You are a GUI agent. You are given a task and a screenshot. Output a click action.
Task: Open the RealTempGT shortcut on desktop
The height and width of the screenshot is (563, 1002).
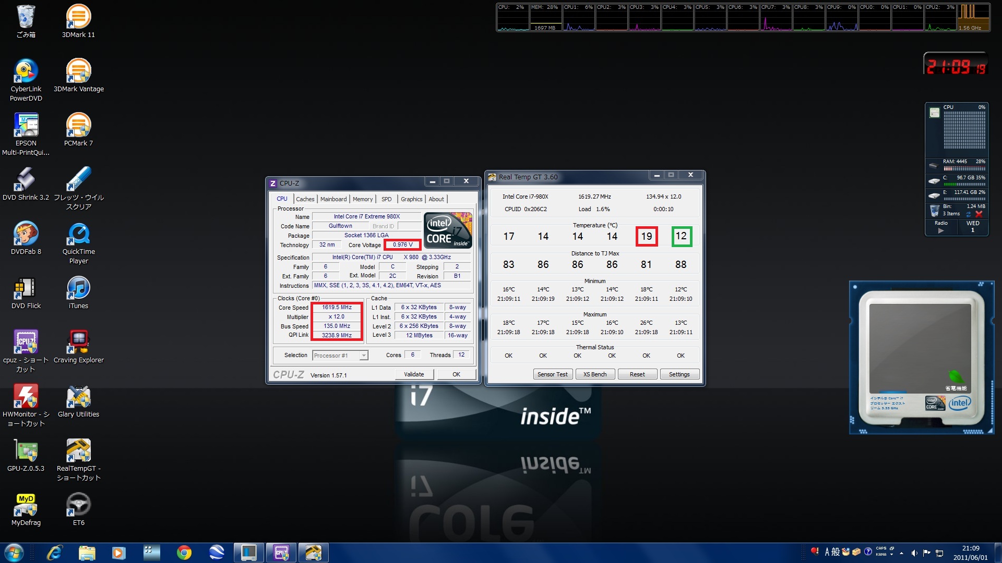(78, 459)
